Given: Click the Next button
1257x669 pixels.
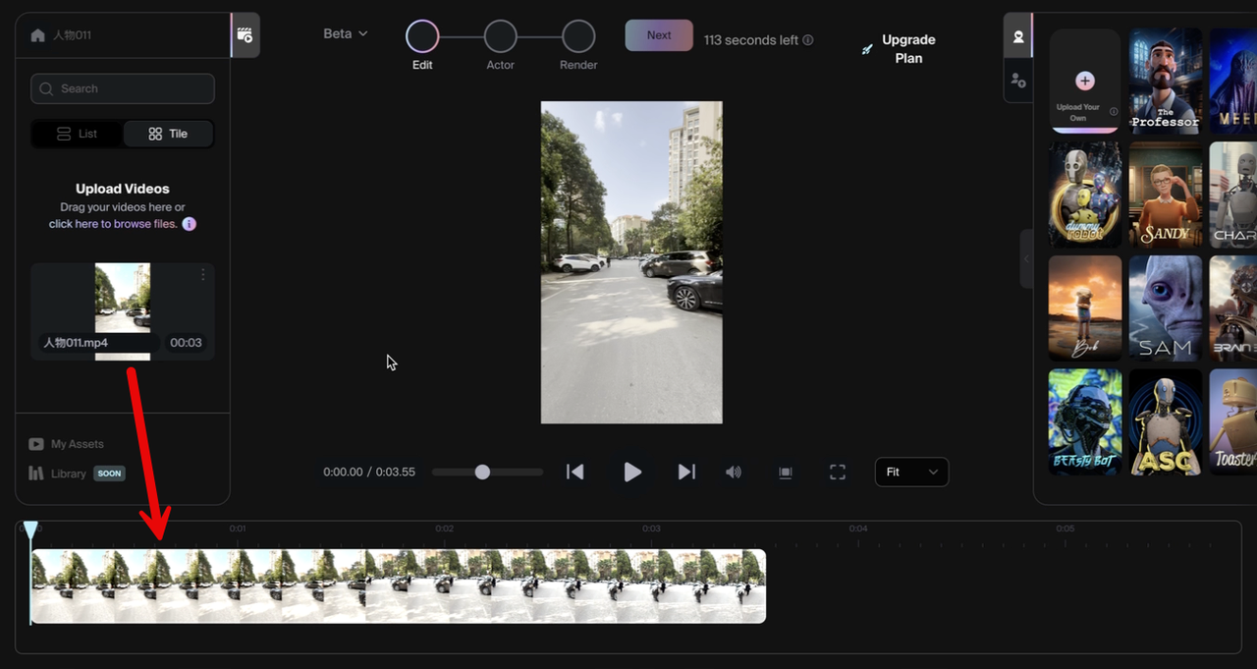Looking at the screenshot, I should click(x=659, y=35).
